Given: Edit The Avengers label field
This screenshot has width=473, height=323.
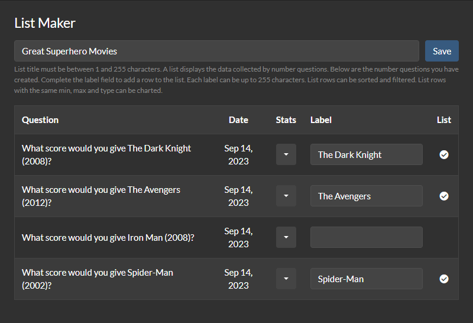Looking at the screenshot, I should click(x=366, y=196).
